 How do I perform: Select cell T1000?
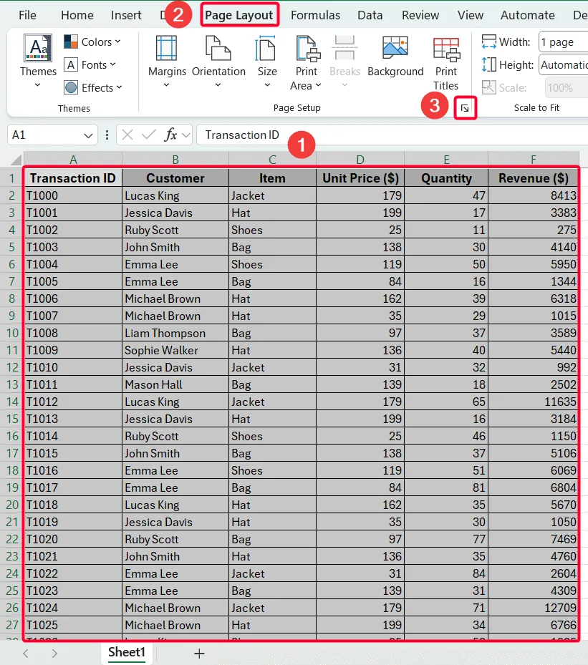point(73,195)
